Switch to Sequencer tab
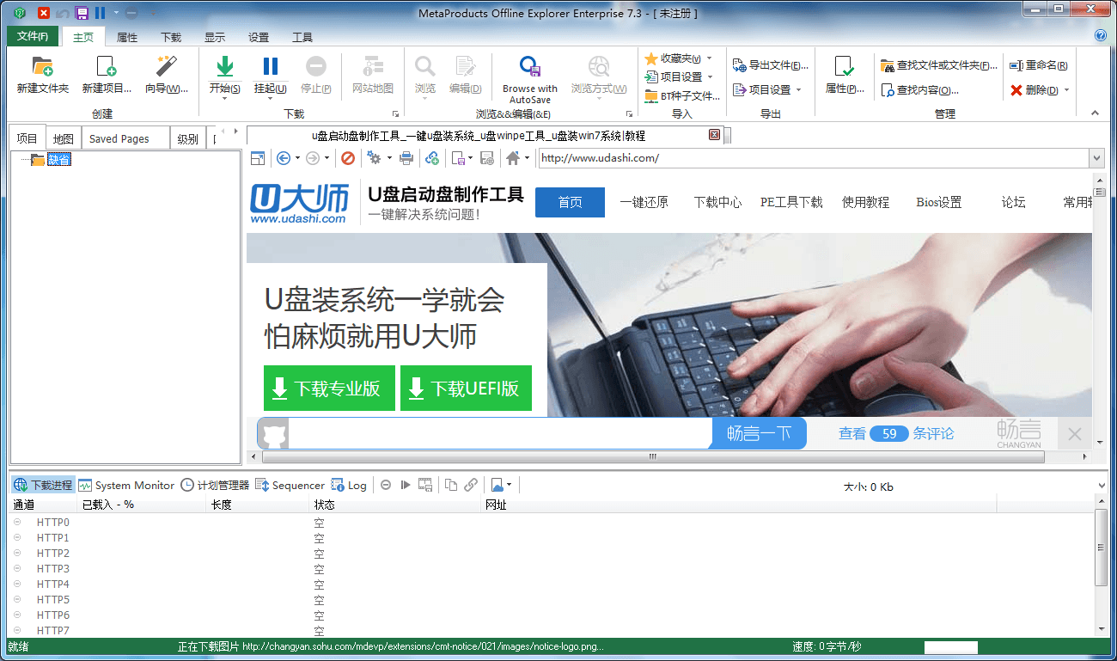Image resolution: width=1117 pixels, height=661 pixels. coord(290,485)
